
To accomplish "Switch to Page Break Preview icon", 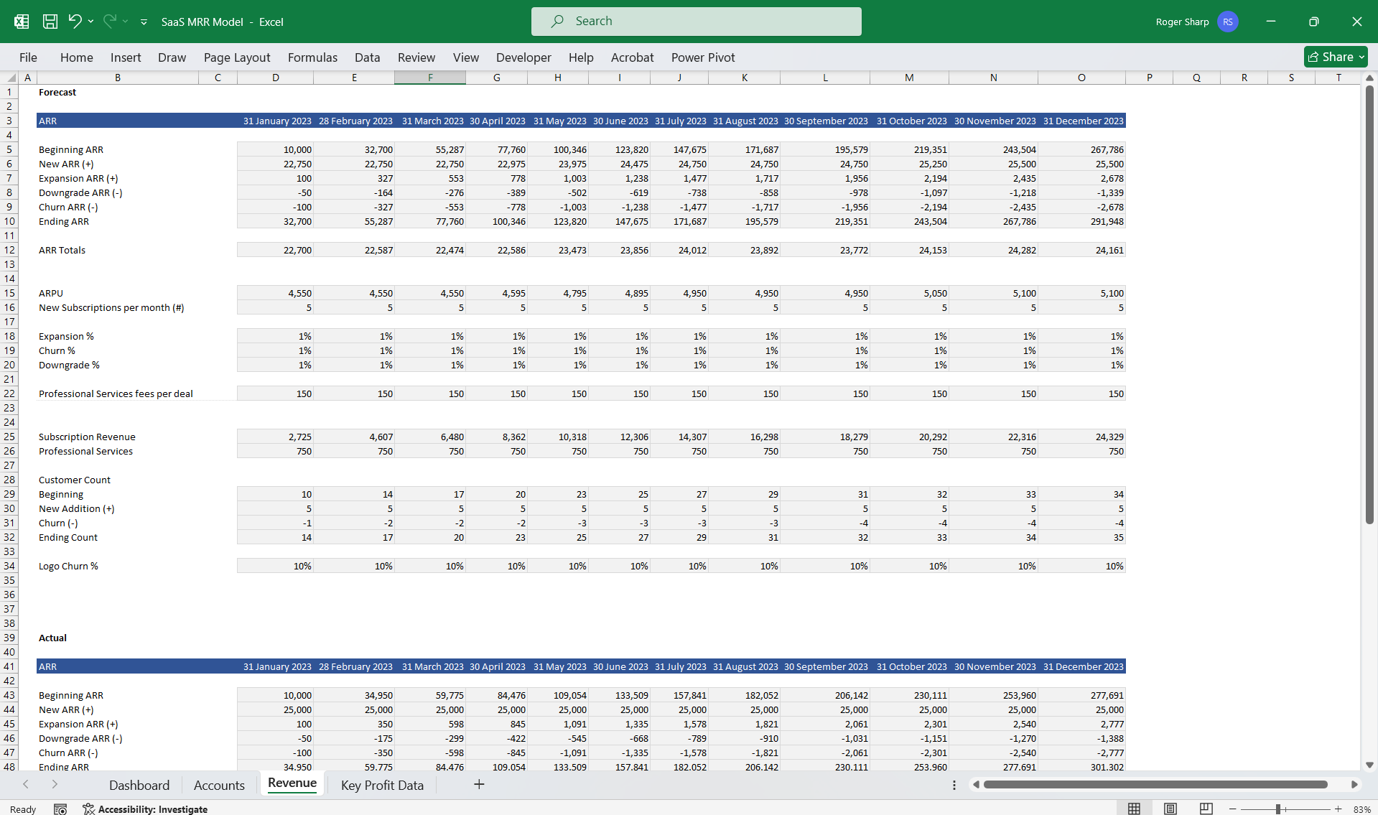I will click(x=1206, y=809).
